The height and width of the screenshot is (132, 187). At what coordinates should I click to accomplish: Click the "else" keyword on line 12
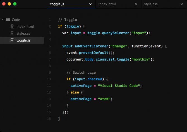tap(75, 92)
